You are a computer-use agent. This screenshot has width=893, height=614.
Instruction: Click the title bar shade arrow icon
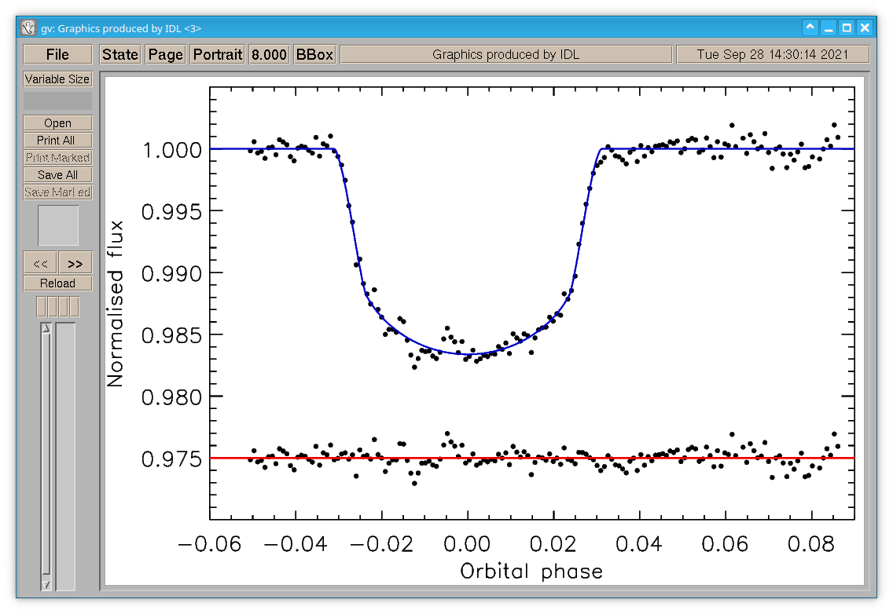[x=810, y=27]
